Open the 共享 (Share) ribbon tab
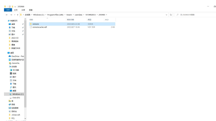The width and height of the screenshot is (216, 121). [23, 10]
